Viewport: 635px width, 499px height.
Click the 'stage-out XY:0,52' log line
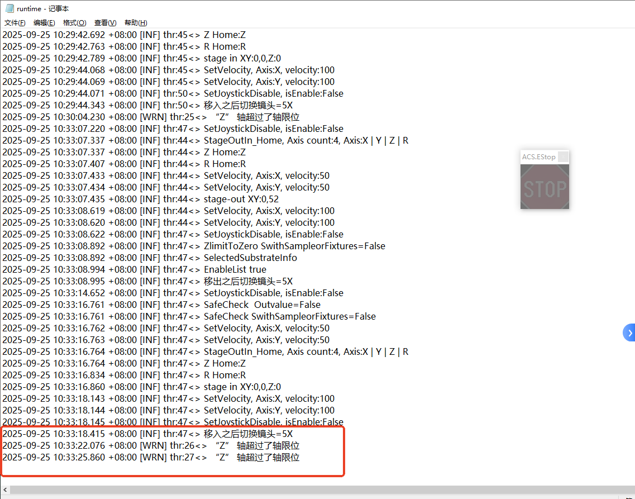click(x=241, y=199)
